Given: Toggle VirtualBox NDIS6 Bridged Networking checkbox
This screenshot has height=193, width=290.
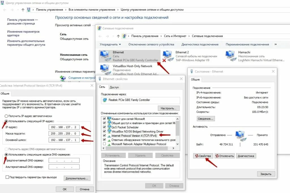Looking at the screenshot, I should tap(104, 131).
